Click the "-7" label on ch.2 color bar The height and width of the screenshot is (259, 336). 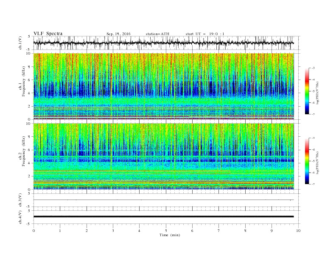[313, 184]
